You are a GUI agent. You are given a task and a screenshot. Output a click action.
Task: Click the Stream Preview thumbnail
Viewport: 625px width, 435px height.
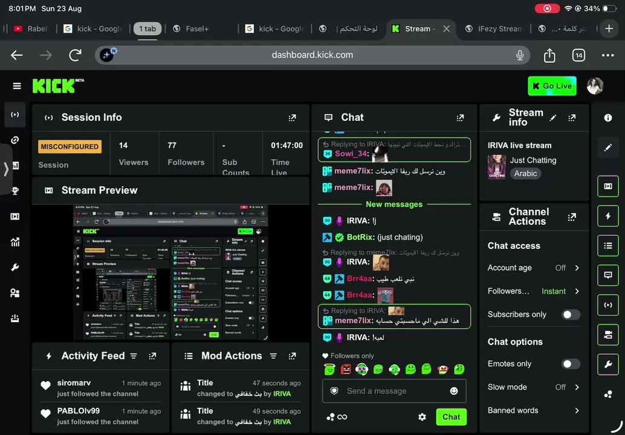tap(170, 272)
